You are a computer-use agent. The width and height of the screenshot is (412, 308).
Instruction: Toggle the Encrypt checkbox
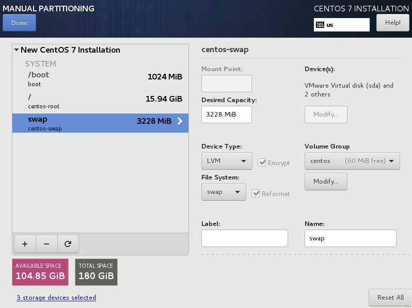[262, 163]
